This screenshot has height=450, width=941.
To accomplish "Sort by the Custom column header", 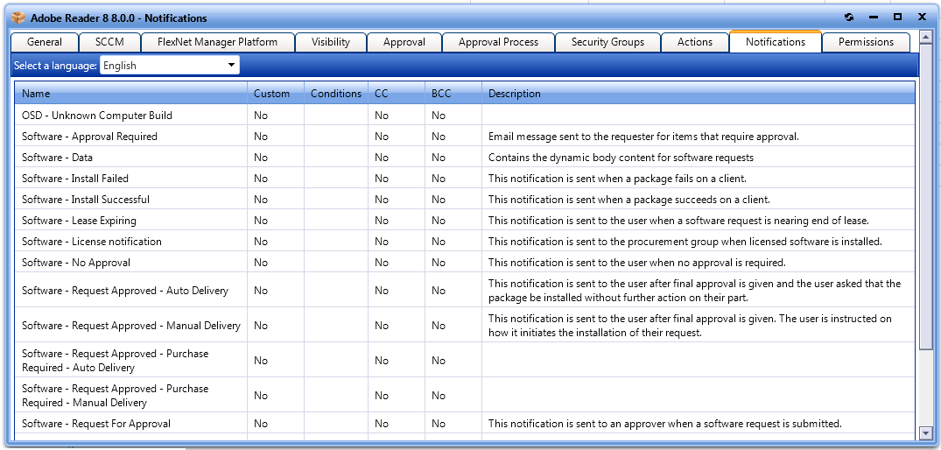I will [x=276, y=94].
